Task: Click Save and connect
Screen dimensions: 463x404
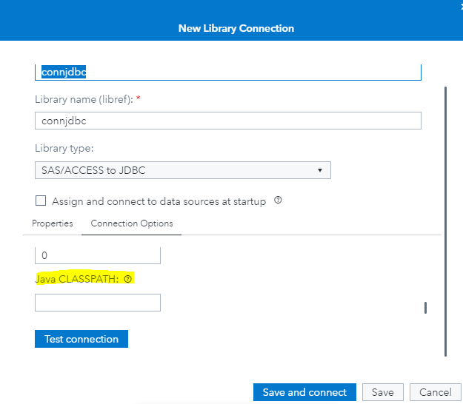Action: pos(304,392)
